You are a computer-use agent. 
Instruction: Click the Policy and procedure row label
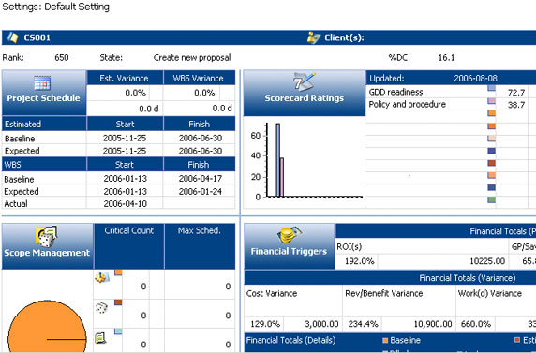(407, 105)
